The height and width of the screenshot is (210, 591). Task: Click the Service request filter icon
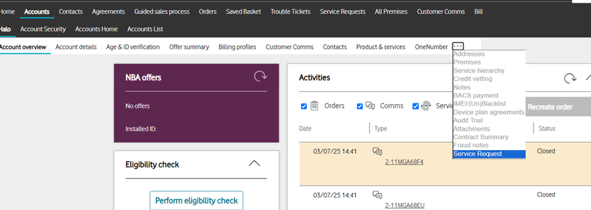tap(426, 106)
